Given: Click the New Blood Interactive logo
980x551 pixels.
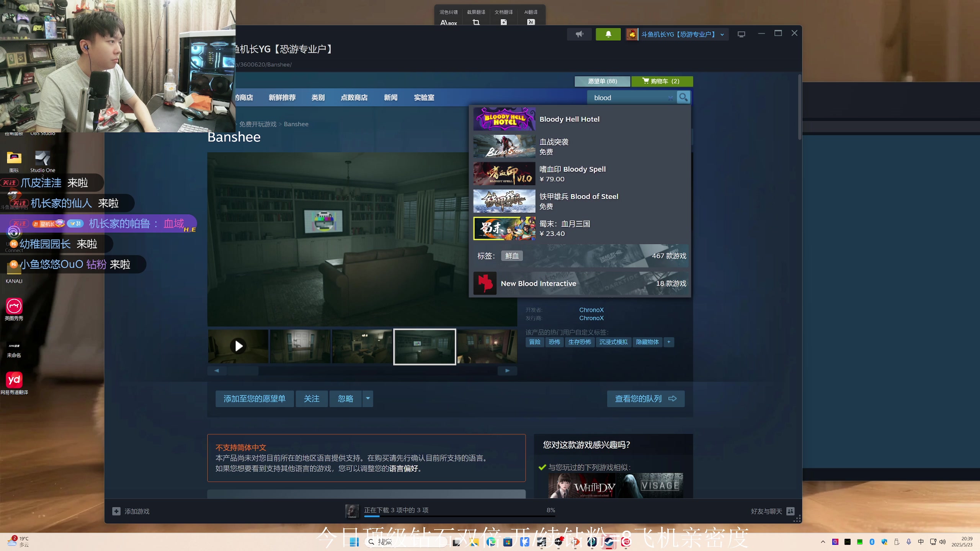Looking at the screenshot, I should tap(485, 283).
